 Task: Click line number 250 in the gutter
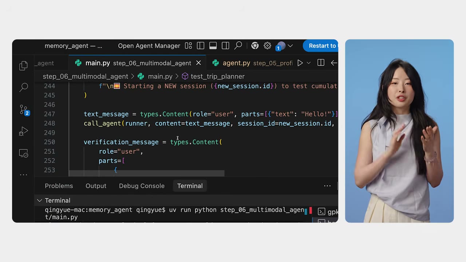click(x=49, y=142)
